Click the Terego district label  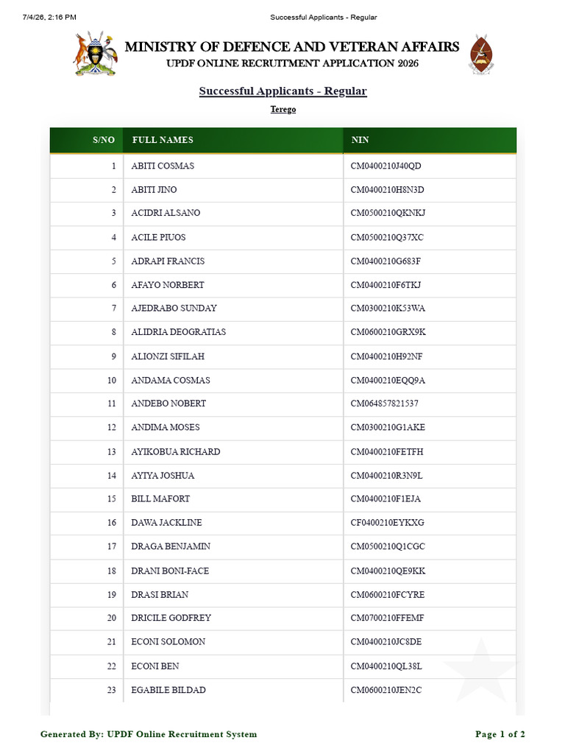tap(283, 109)
